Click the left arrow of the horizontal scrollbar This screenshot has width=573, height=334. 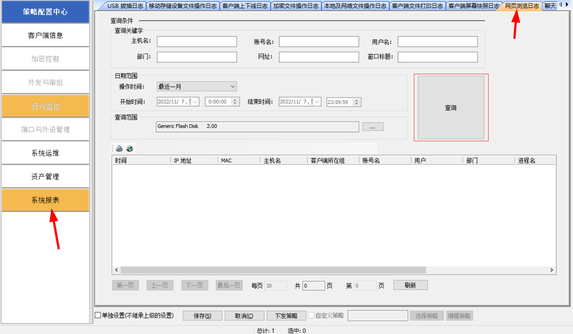coord(116,270)
